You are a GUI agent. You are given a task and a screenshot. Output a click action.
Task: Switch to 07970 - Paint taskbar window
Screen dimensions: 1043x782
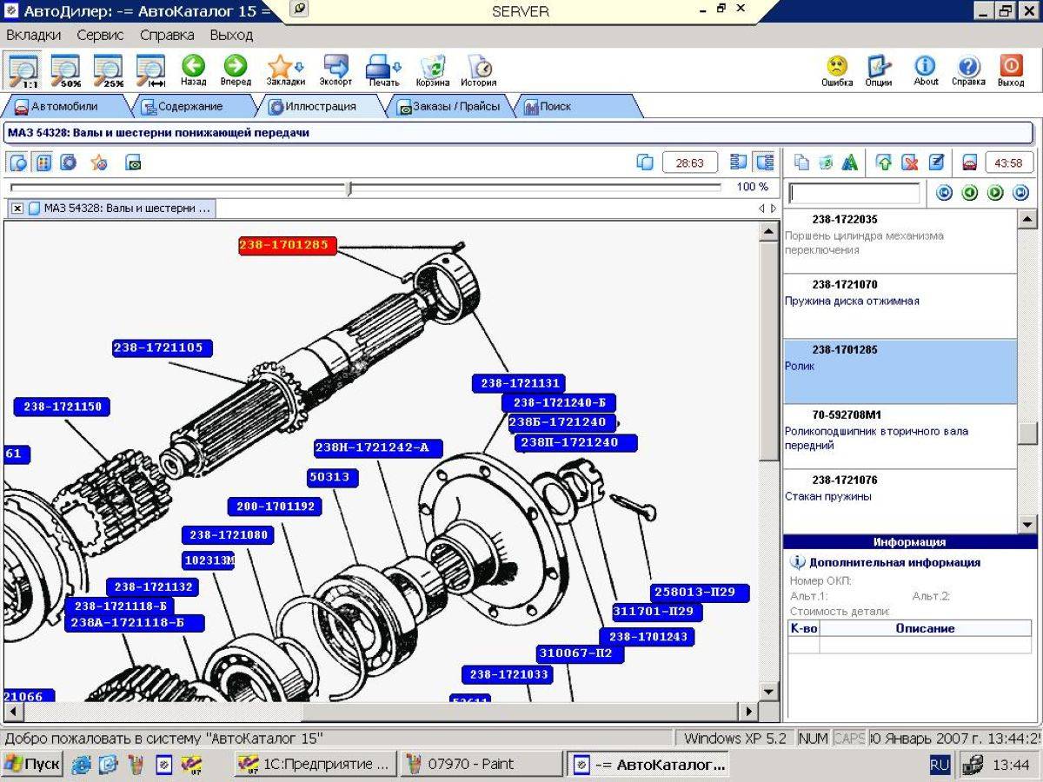(482, 765)
